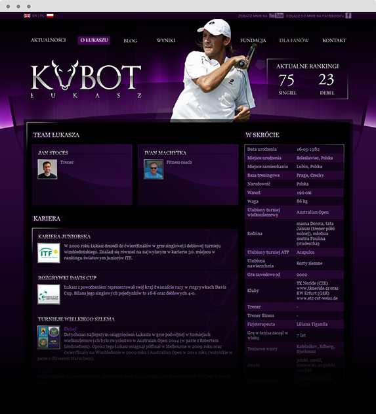
Task: Click the Lubin, Polska value
Action: coord(309,167)
